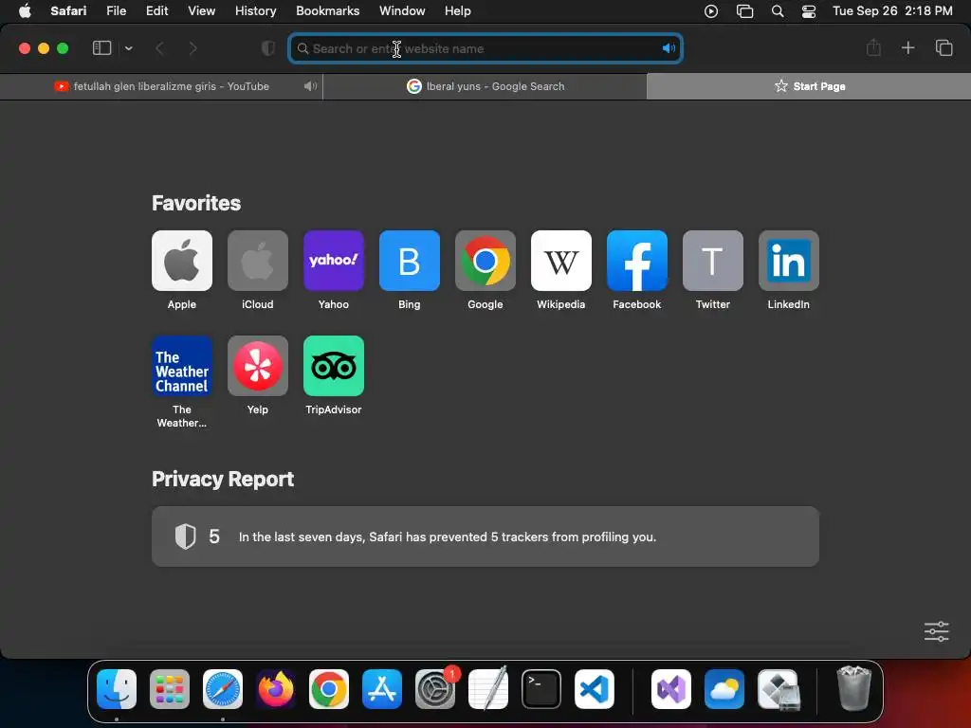Open Launchpad from the Dock
This screenshot has height=728, width=971.
click(x=170, y=688)
